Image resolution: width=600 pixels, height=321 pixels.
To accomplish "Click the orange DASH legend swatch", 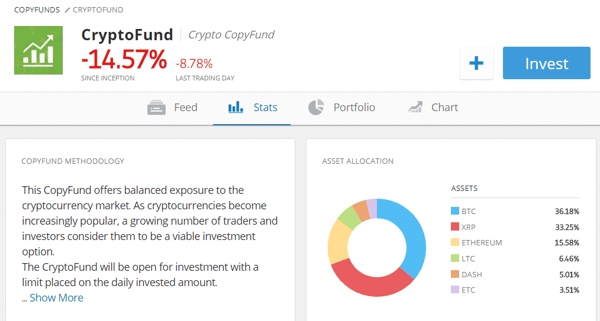I will click(455, 274).
